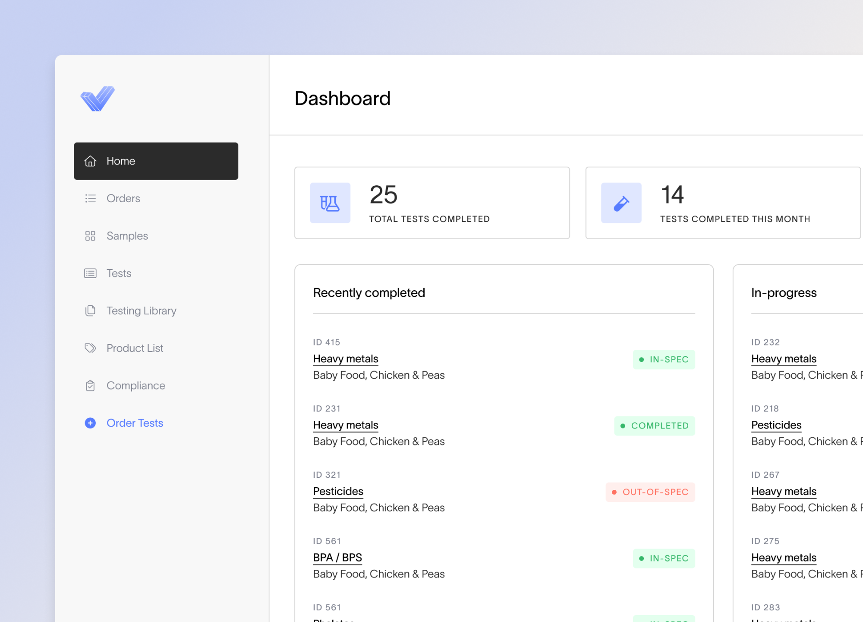Click the test tube icon for monthly tests
The height and width of the screenshot is (622, 863).
point(621,203)
